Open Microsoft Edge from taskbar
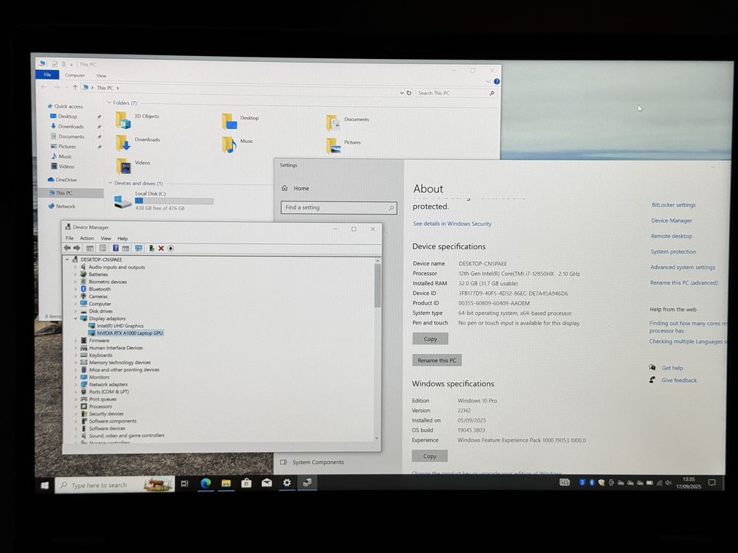738x553 pixels. (206, 483)
